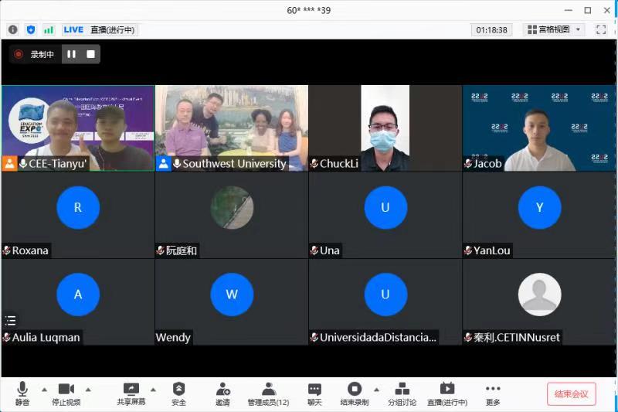Expand audio options arrow beside microphone
Image resolution: width=618 pixels, height=412 pixels.
43,389
